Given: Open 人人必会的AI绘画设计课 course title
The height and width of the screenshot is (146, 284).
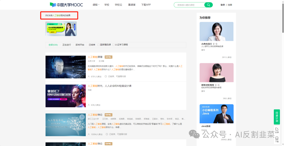Looking at the screenshot, I should [x=110, y=86].
